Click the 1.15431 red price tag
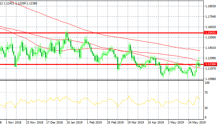This screenshot has height=126, width=218. [210, 33]
